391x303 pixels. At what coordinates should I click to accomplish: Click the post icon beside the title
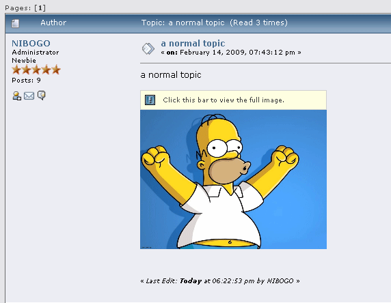pyautogui.click(x=148, y=48)
